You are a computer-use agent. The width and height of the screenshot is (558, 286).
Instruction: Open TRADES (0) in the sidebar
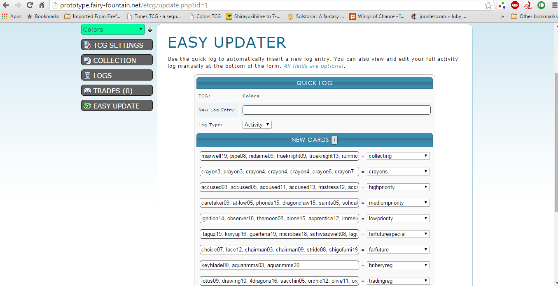(117, 90)
